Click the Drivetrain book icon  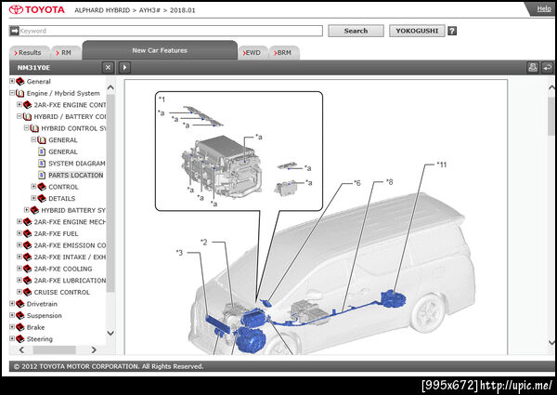click(20, 304)
